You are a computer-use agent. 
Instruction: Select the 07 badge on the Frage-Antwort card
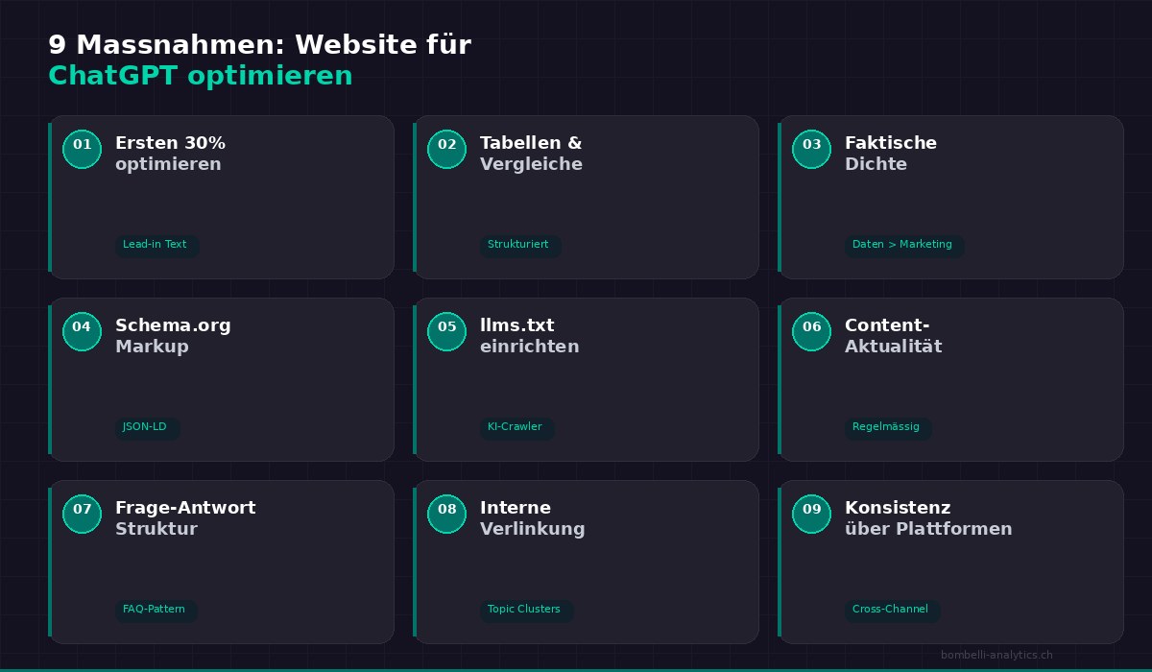(x=82, y=514)
